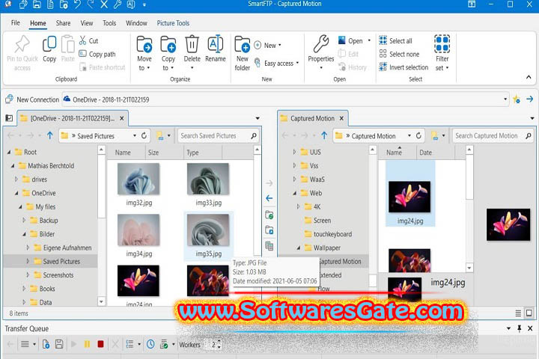Open the Properties wrench icon
The width and height of the screenshot is (539, 359).
(x=321, y=44)
